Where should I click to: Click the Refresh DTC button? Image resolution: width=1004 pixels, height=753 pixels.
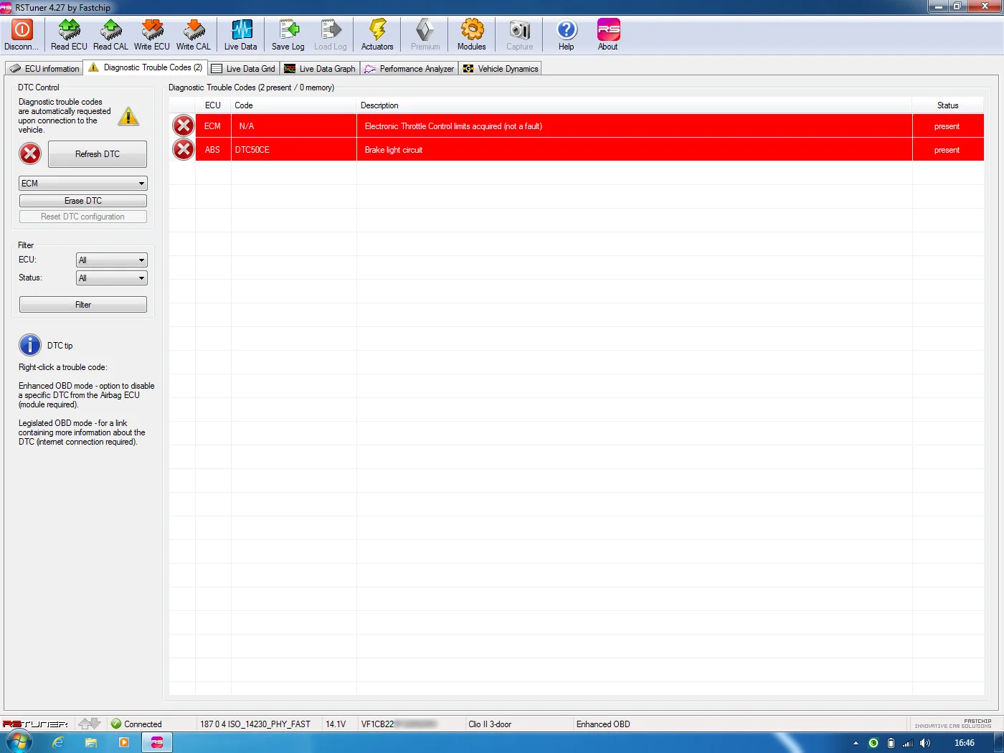[x=98, y=154]
